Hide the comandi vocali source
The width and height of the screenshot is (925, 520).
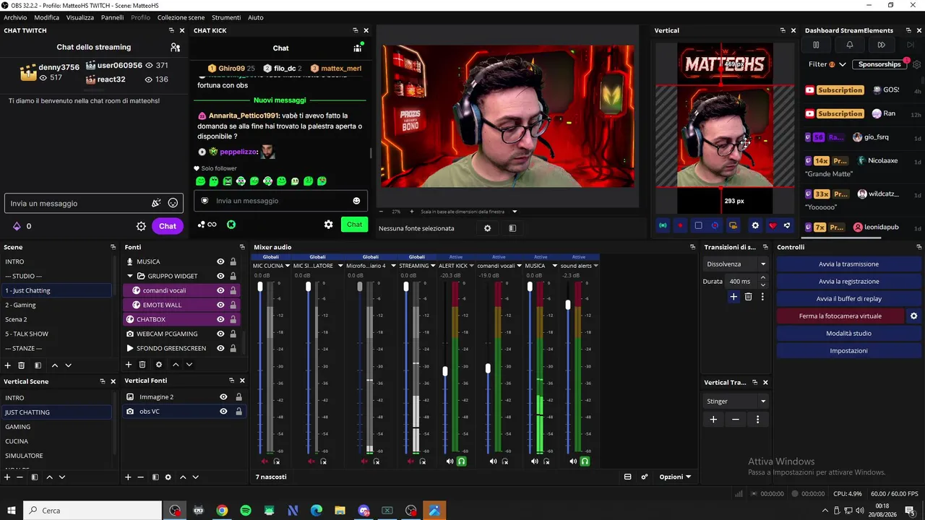pos(220,290)
